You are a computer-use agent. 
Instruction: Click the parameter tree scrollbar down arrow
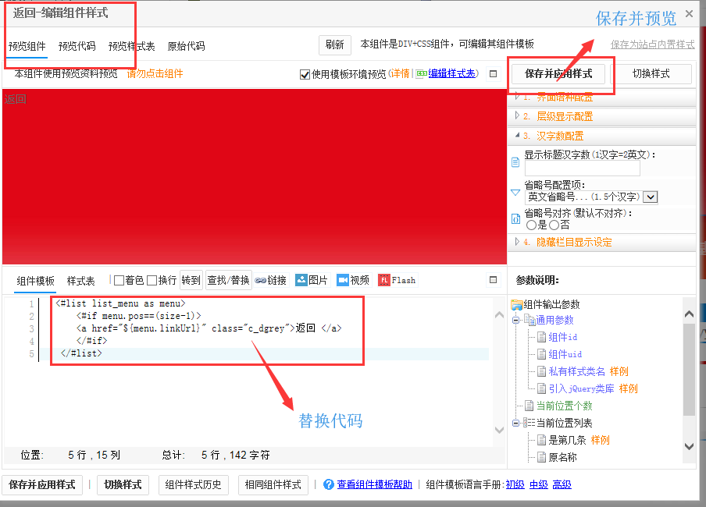click(689, 446)
